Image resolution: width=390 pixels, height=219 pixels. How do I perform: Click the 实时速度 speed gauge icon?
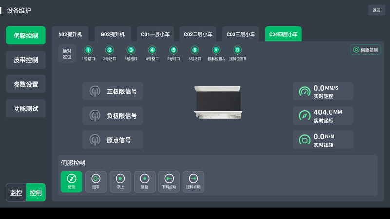[x=304, y=91]
